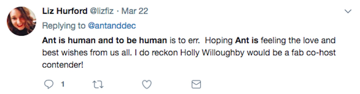Screen dimensions: 360x94
Task: Click the Liz Hurford display name
Action: pyautogui.click(x=64, y=11)
